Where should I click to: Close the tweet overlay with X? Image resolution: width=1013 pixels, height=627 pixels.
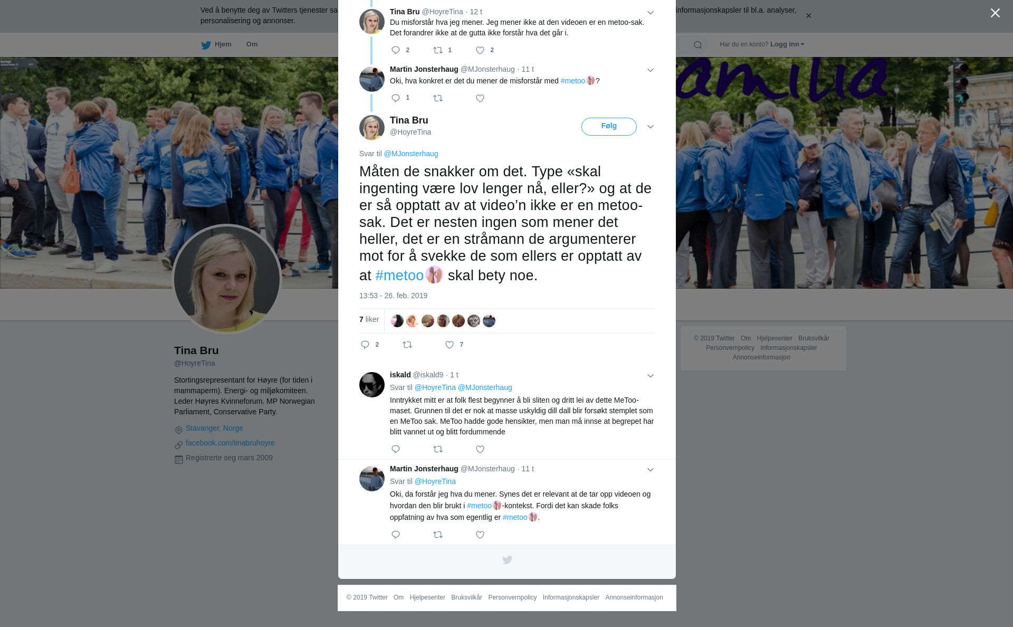coord(995,13)
